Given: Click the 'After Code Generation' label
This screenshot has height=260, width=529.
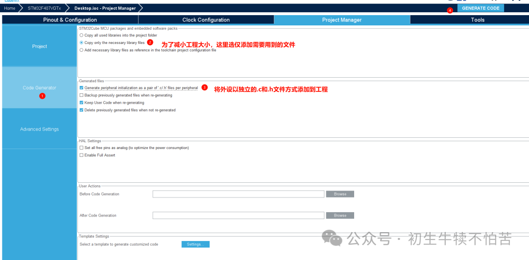Looking at the screenshot, I should [x=98, y=215].
